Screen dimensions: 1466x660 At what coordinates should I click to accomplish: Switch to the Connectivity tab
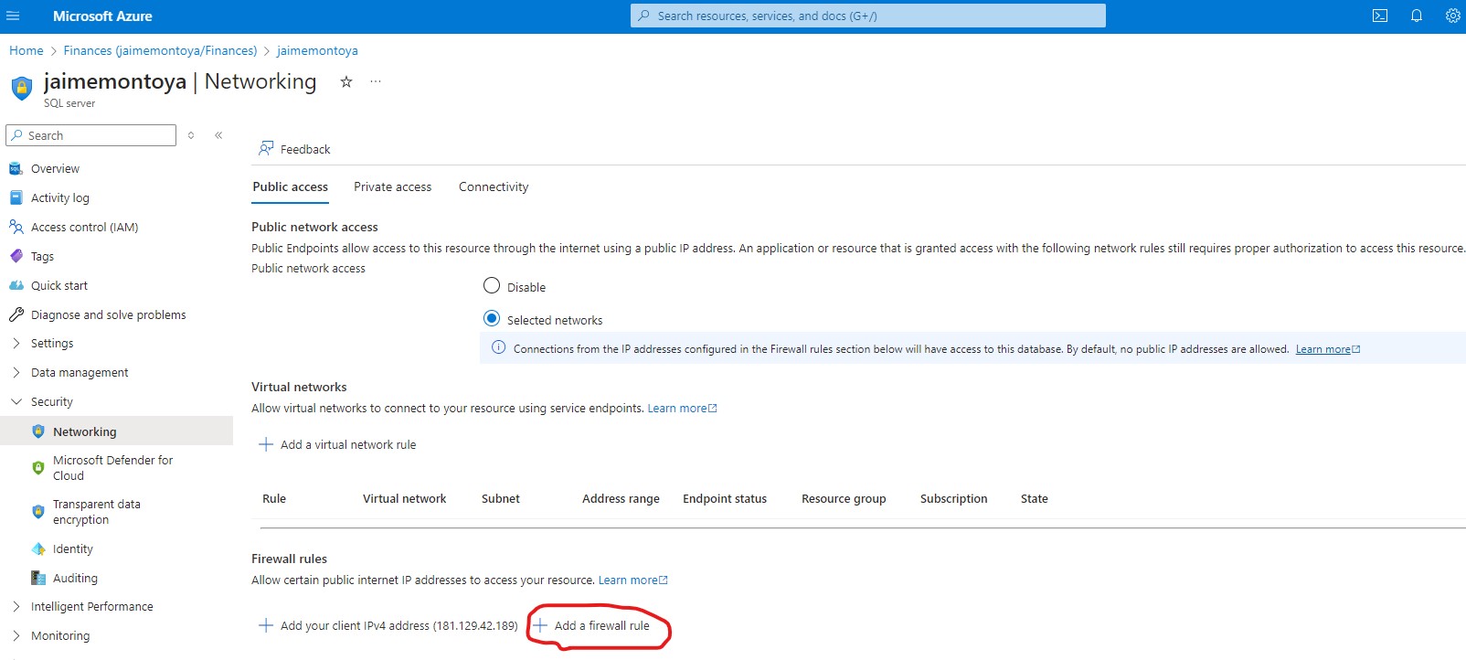[494, 186]
